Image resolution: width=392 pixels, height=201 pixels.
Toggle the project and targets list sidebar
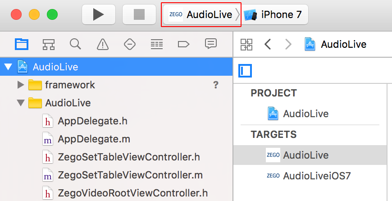[245, 71]
